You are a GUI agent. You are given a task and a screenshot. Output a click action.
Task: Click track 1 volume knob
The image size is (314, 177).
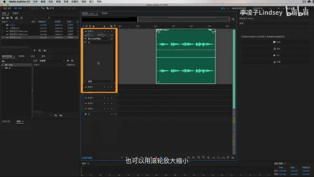[89, 35]
